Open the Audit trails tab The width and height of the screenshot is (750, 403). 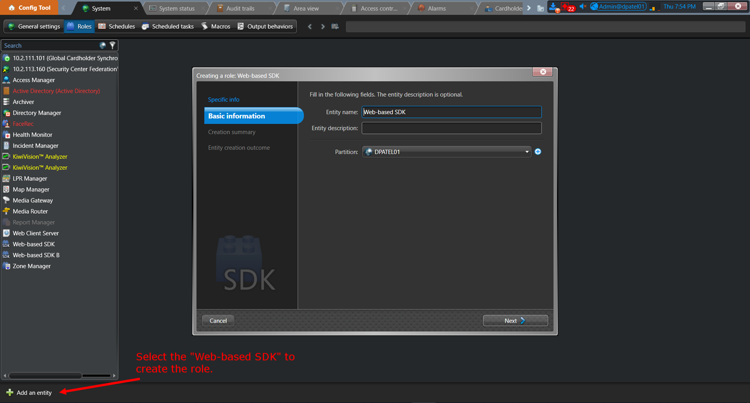(x=240, y=8)
